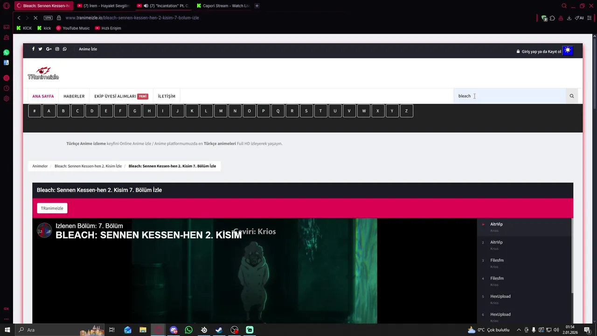Image resolution: width=597 pixels, height=336 pixels.
Task: Open the Windows Start menu
Action: (7, 330)
